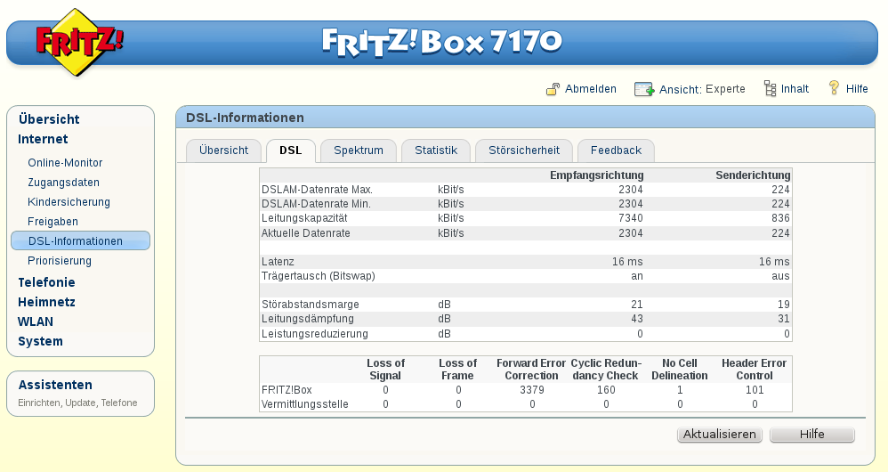This screenshot has width=888, height=472.
Task: Open the Inhalt link
Action: (x=795, y=89)
